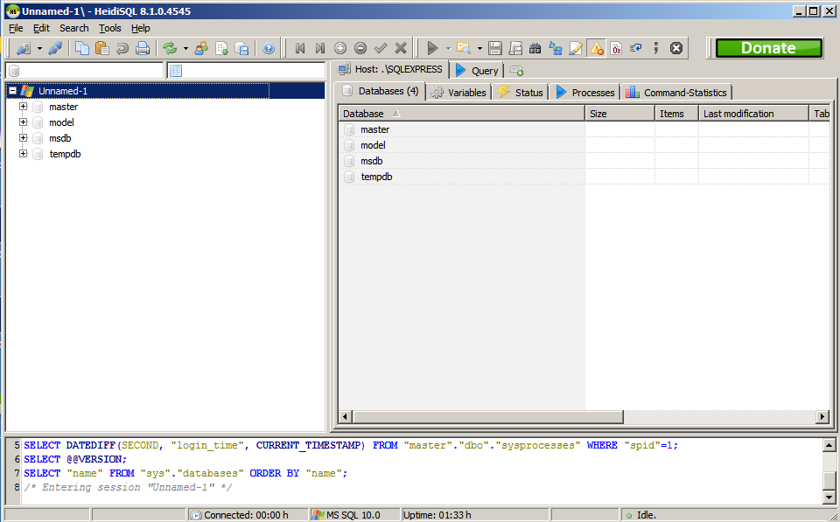Expand the model database tree node
Screen dimensions: 840x522
point(23,122)
